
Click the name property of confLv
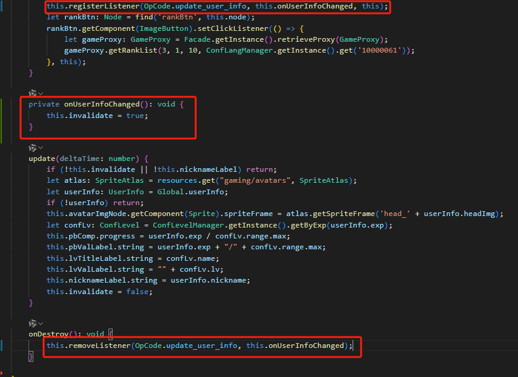(x=206, y=258)
